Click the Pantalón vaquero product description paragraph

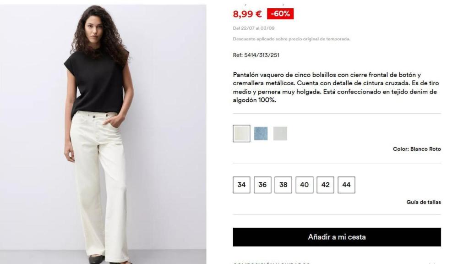[336, 88]
